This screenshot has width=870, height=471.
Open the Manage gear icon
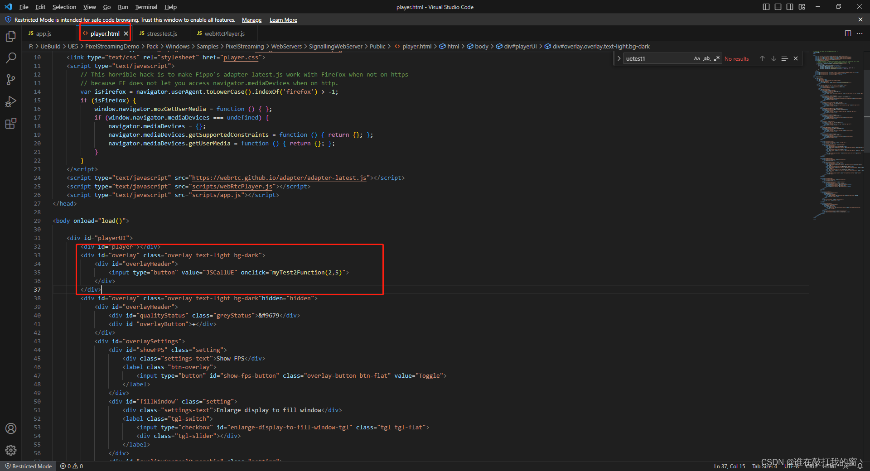(11, 450)
